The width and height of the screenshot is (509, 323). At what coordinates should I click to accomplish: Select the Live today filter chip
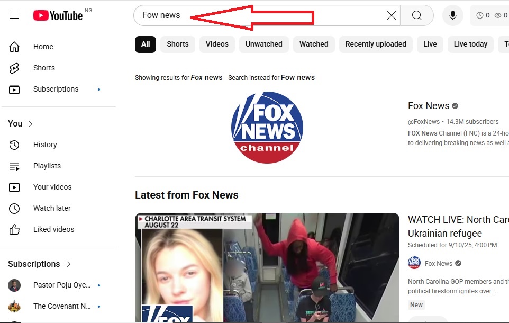(471, 44)
